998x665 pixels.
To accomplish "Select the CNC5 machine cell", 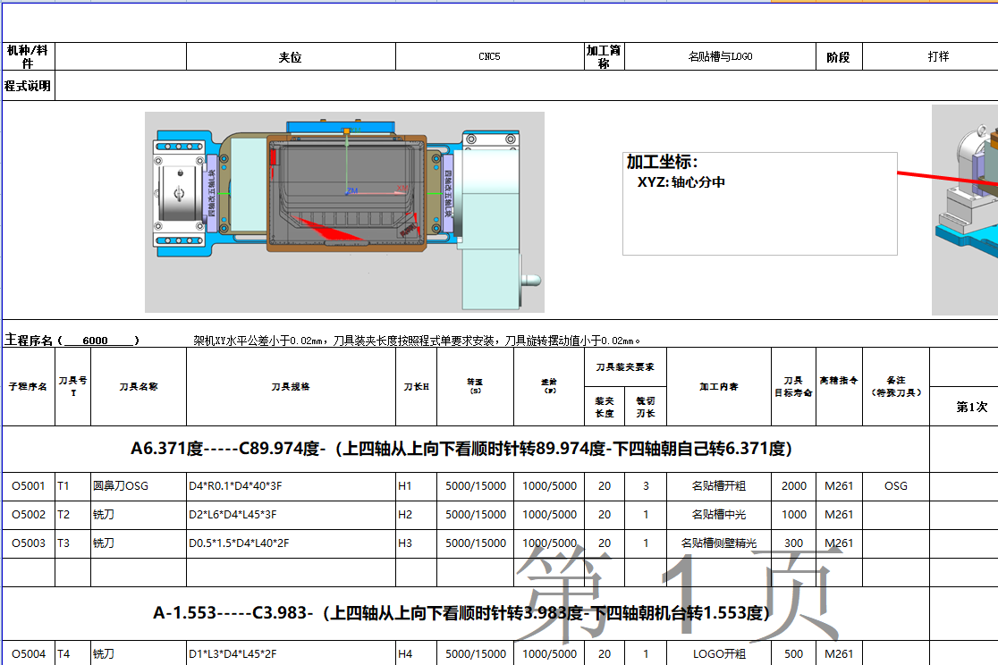I will click(x=488, y=56).
